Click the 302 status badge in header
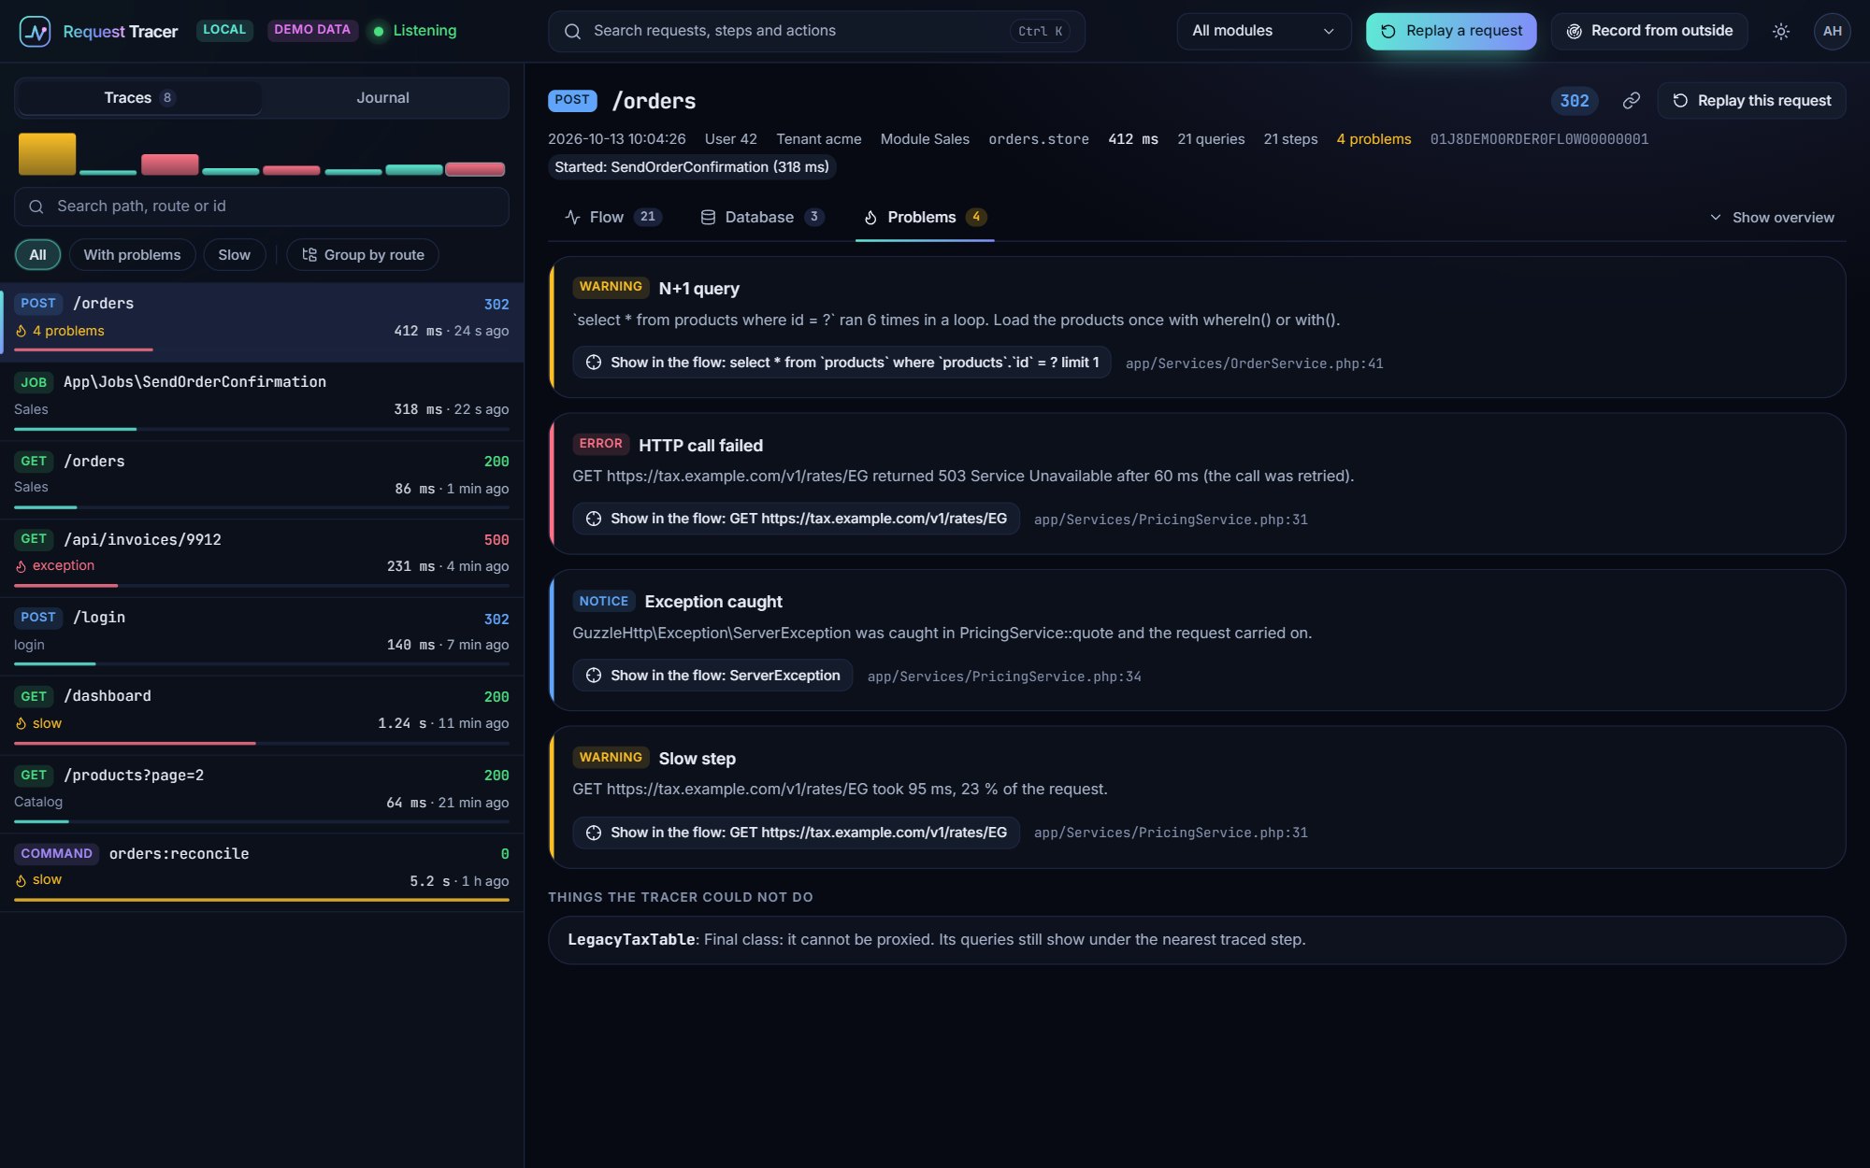Screen dimensions: 1870x1168 (x=1575, y=101)
